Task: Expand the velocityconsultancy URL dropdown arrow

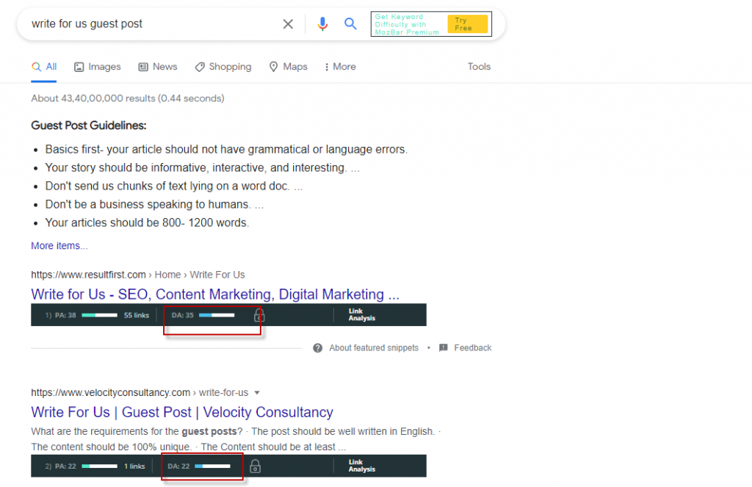Action: coord(257,392)
